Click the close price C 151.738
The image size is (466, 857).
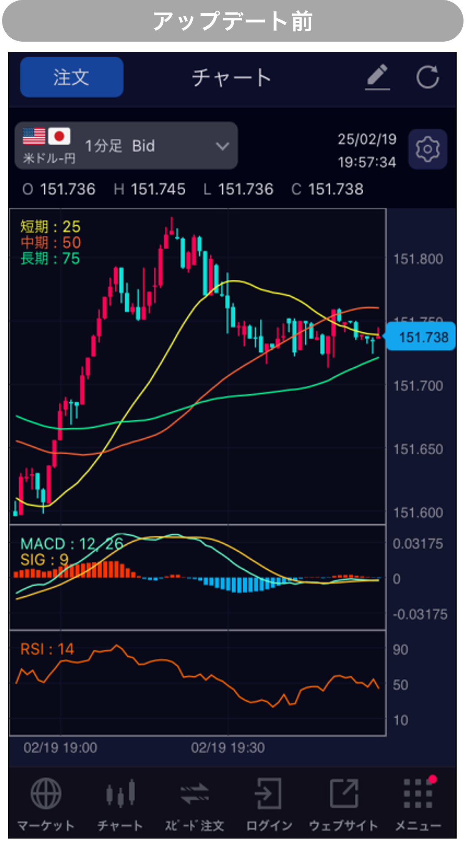327,189
